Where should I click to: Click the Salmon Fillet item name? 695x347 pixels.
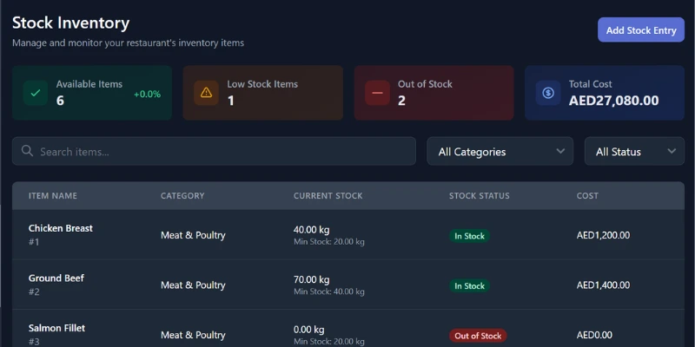[x=56, y=328]
